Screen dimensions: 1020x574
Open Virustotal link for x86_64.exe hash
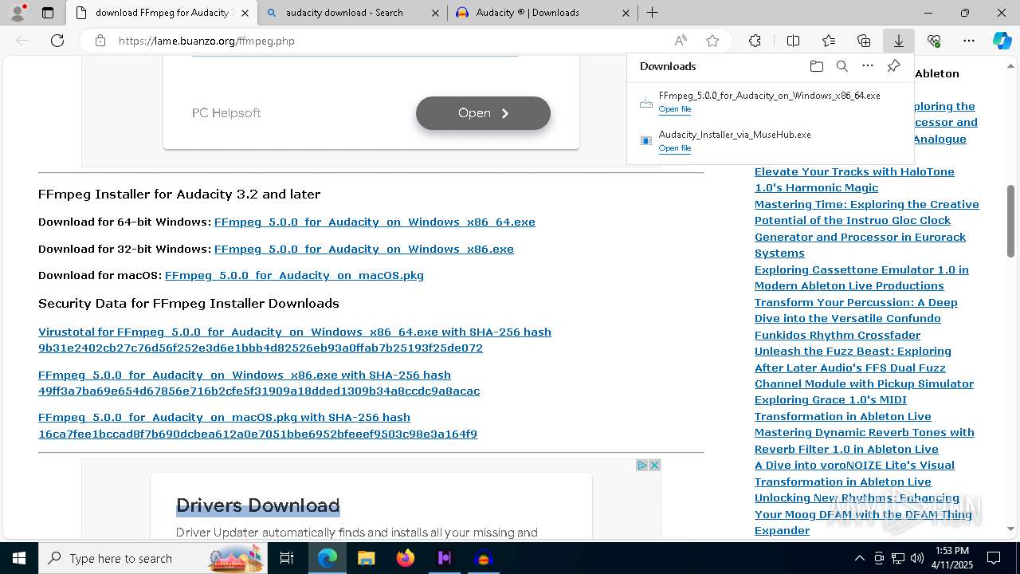[295, 340]
